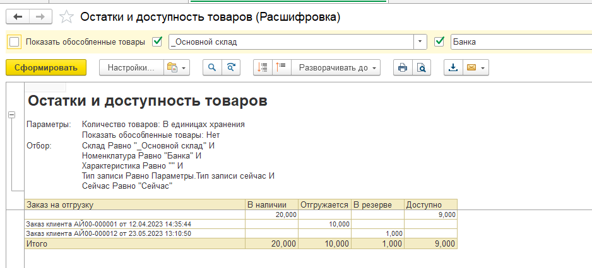Enable Показать обособленные товары checkbox

[14, 42]
